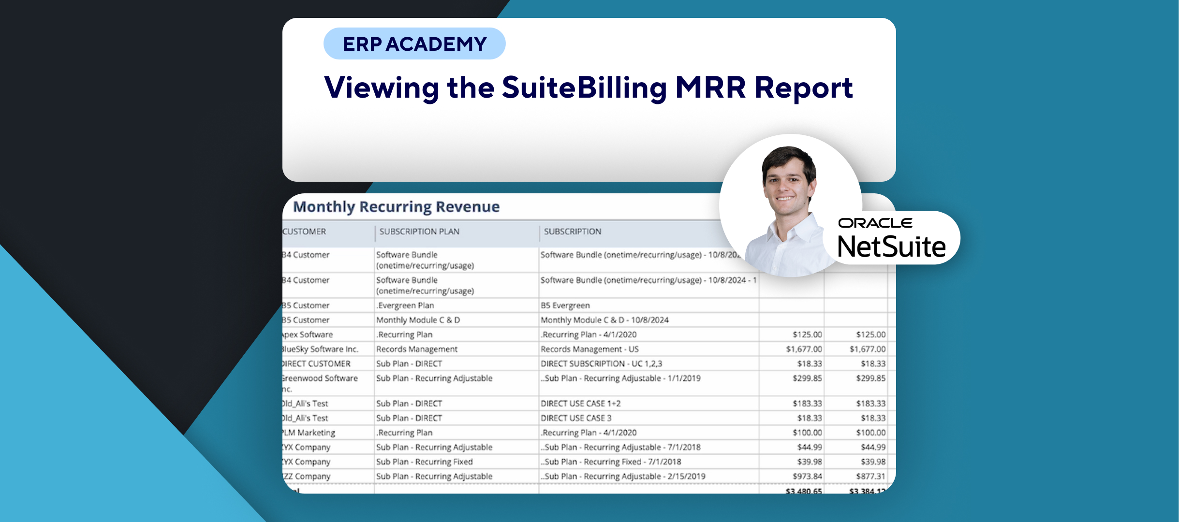The height and width of the screenshot is (522, 1179).
Task: Click the BlueSky Software Inc. customer cell
Action: (320, 349)
